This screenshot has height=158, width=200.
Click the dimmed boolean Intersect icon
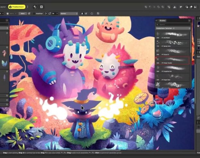pos(154,7)
